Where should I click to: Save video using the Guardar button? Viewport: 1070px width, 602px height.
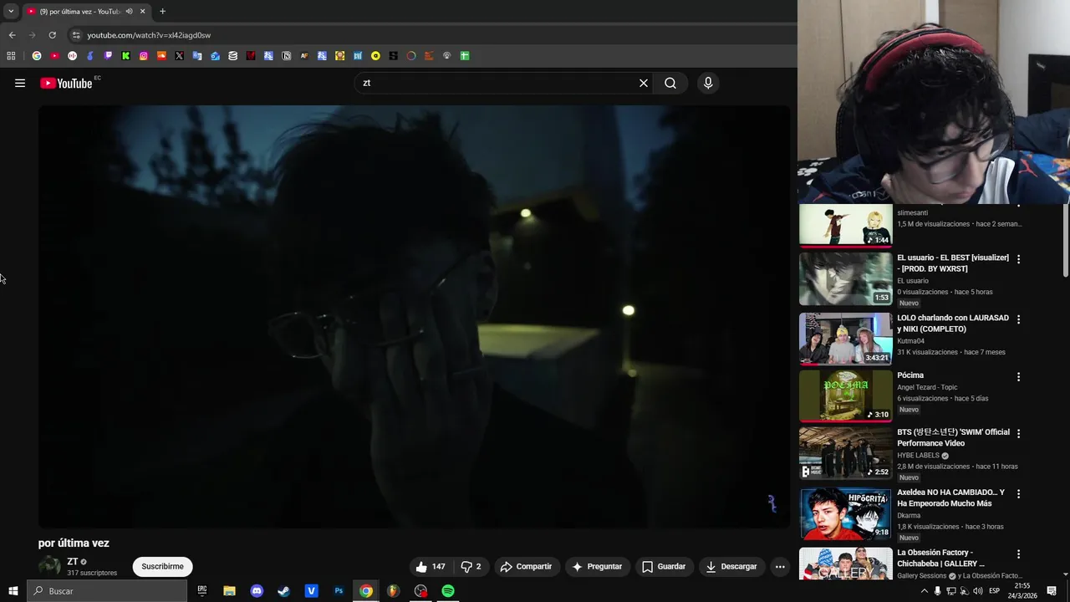664,566
